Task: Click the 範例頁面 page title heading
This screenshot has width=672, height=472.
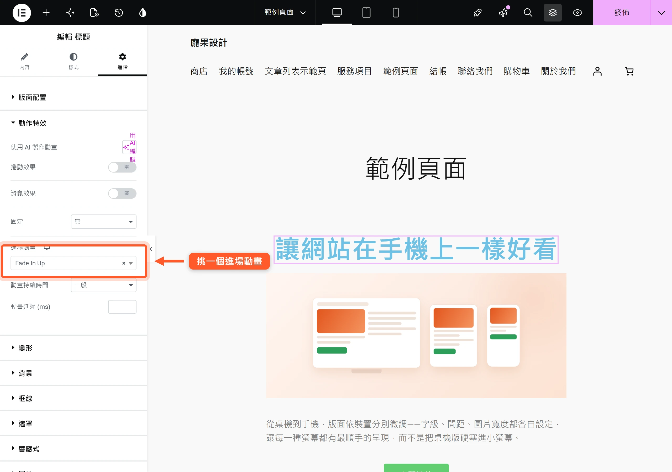Action: 416,168
